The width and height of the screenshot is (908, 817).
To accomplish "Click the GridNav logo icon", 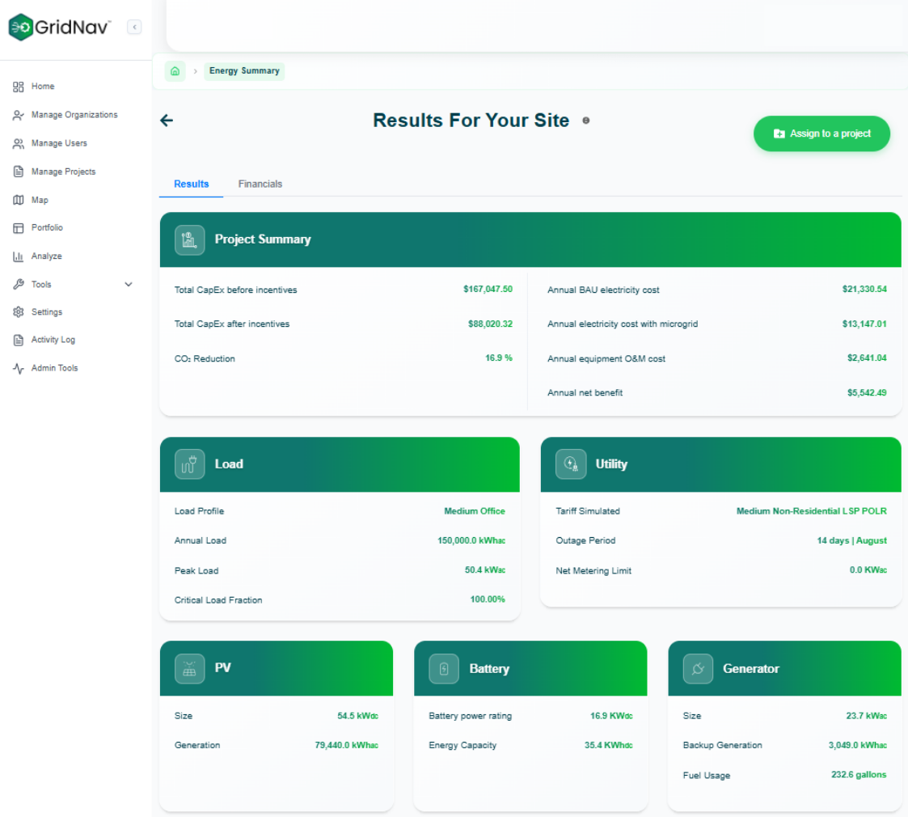I will click(20, 27).
